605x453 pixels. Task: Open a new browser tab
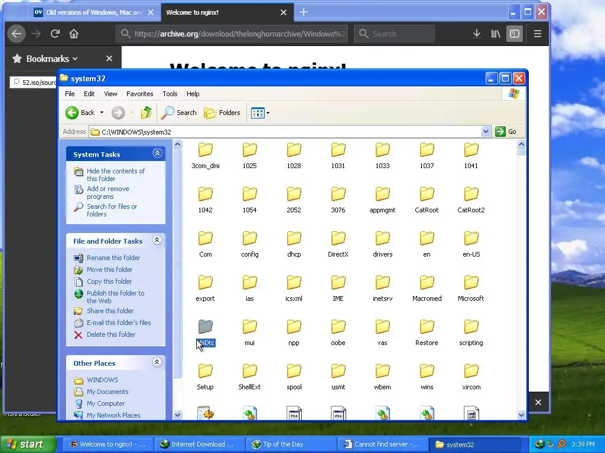click(304, 12)
